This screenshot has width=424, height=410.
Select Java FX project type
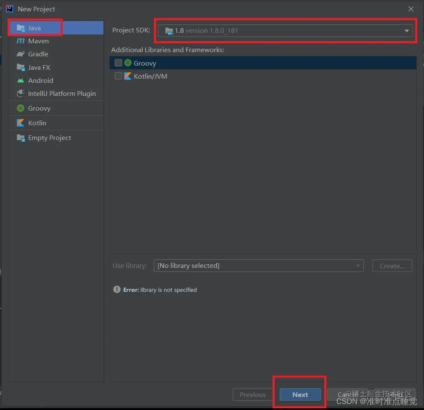pyautogui.click(x=56, y=67)
